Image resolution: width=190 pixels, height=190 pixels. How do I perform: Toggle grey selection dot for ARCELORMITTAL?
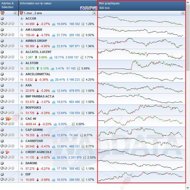2,74
